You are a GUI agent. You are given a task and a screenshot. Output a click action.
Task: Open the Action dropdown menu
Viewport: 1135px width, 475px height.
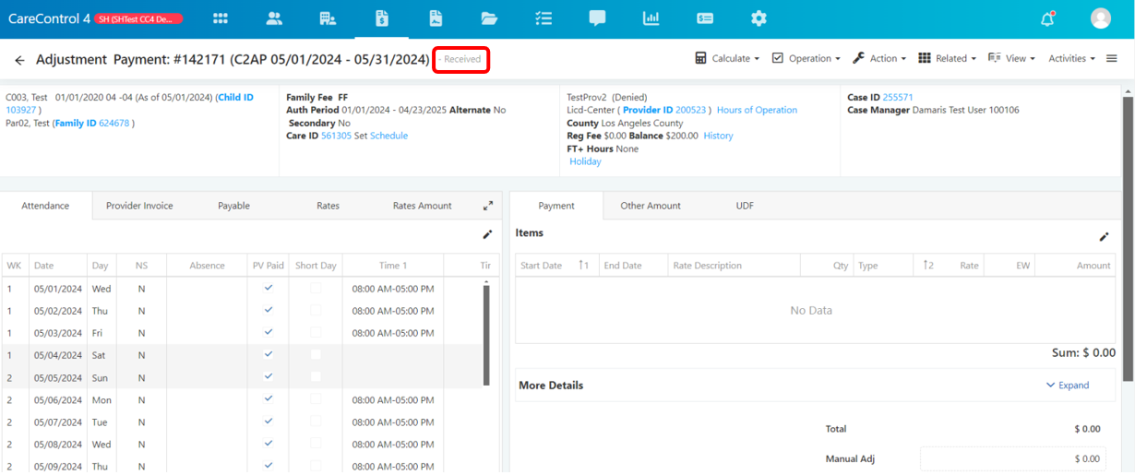pyautogui.click(x=878, y=58)
